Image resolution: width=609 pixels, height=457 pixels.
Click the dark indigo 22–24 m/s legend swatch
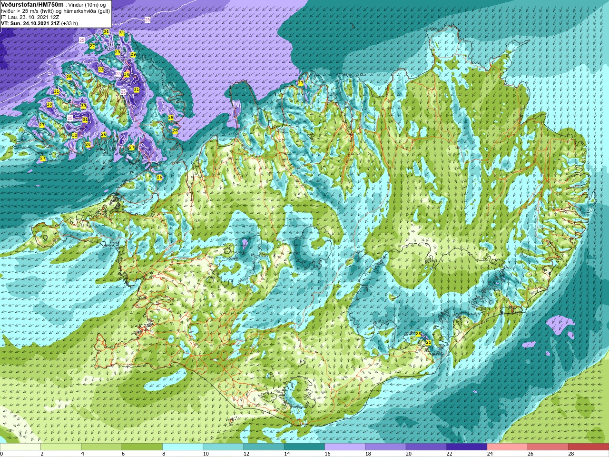pyautogui.click(x=467, y=447)
